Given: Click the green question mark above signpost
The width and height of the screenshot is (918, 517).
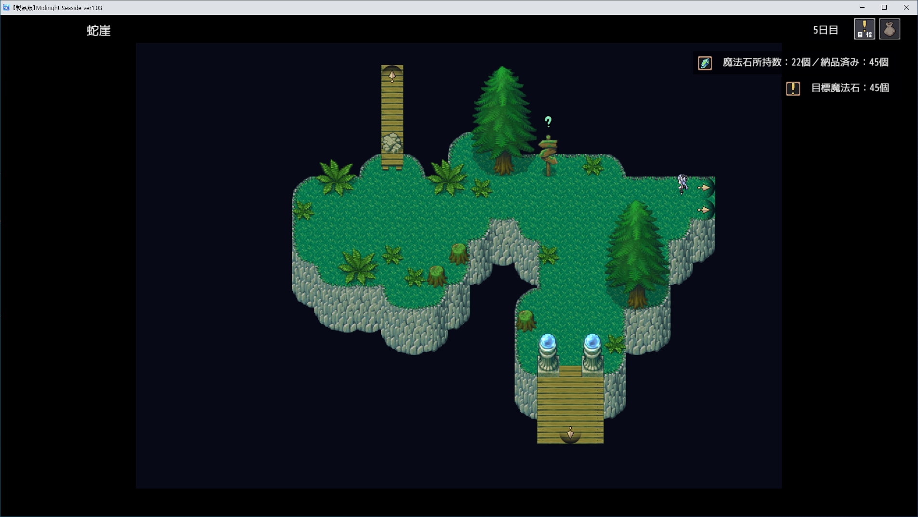Looking at the screenshot, I should (x=548, y=121).
